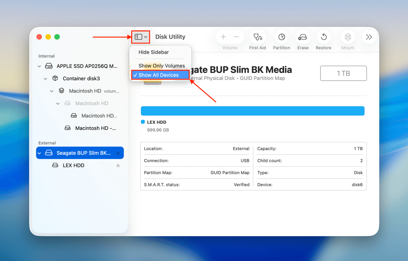
Task: Open the Restore tool
Action: tap(323, 37)
